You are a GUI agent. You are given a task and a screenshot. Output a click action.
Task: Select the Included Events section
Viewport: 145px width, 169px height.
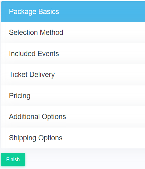coord(73,54)
